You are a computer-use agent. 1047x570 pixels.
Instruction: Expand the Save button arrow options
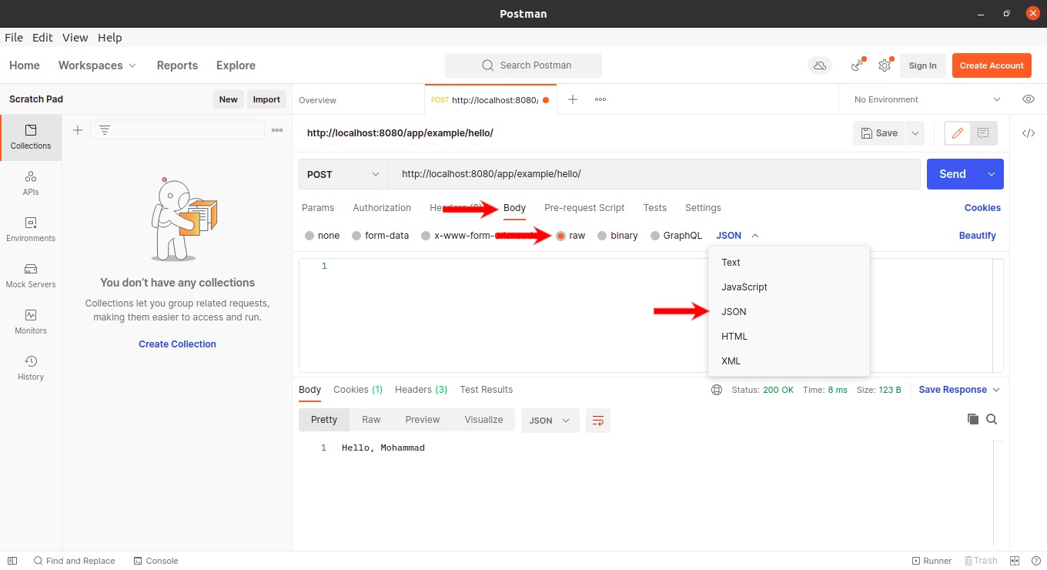coord(915,133)
